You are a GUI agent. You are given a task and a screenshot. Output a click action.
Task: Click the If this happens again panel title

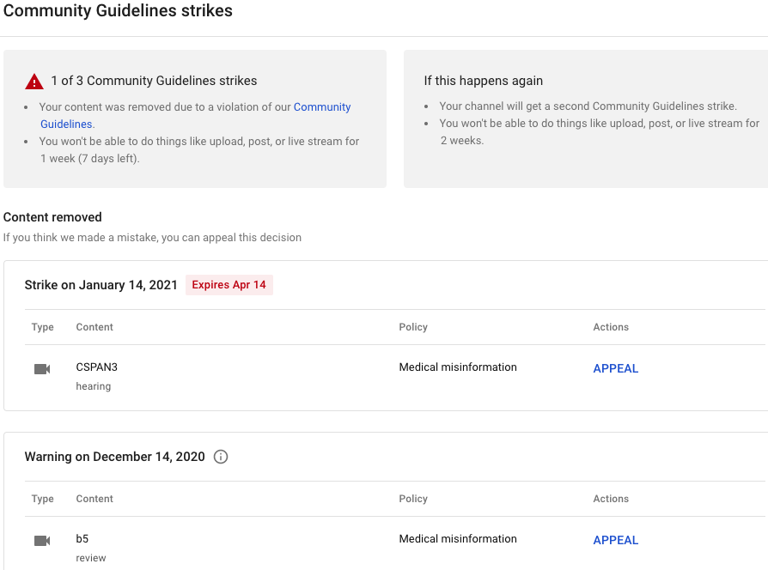484,81
